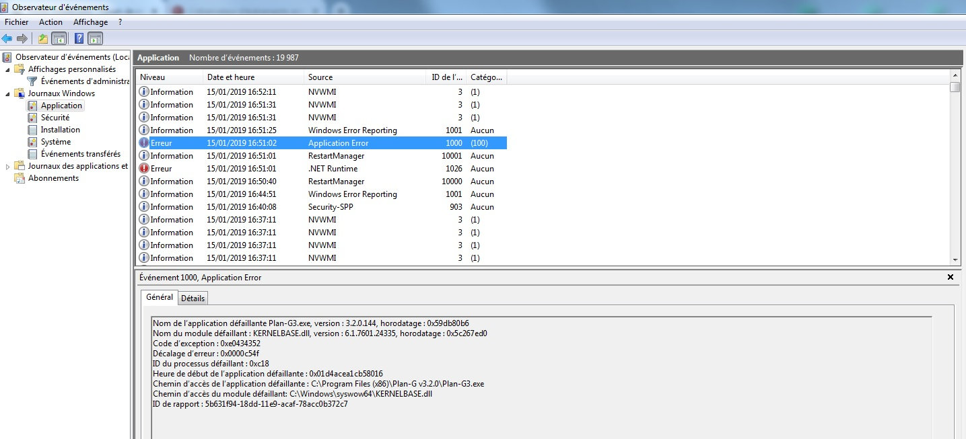This screenshot has width=966, height=439.
Task: Click the Chemin d'accès Plan-G3.exe path line
Action: (318, 384)
